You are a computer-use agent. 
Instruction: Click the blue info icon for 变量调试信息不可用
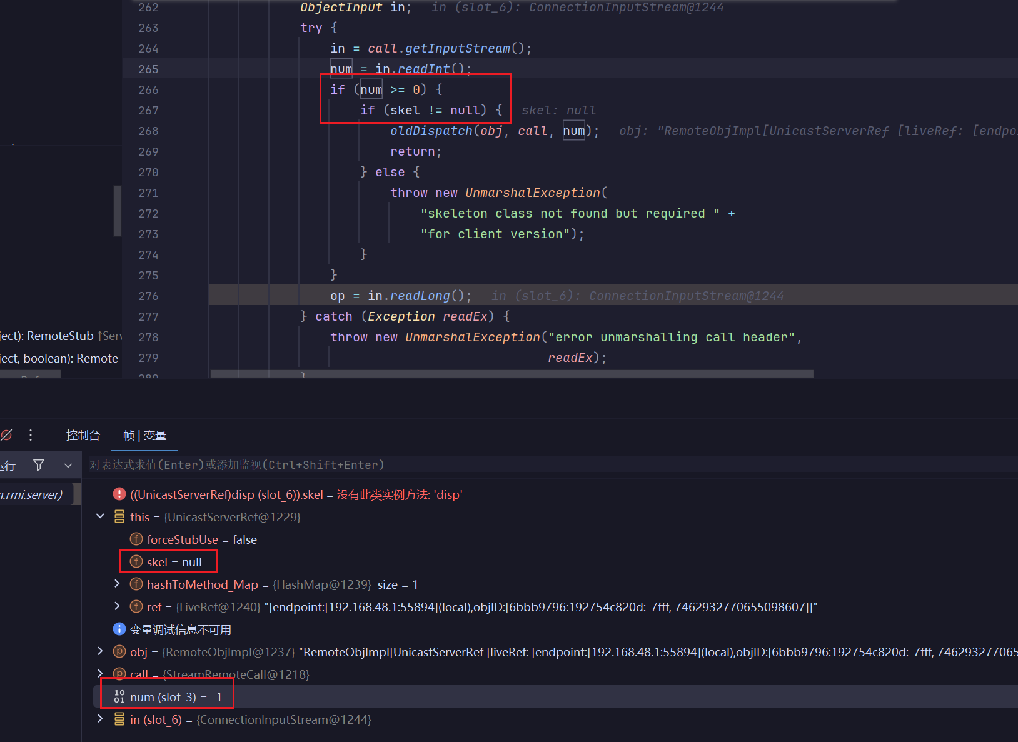(119, 629)
